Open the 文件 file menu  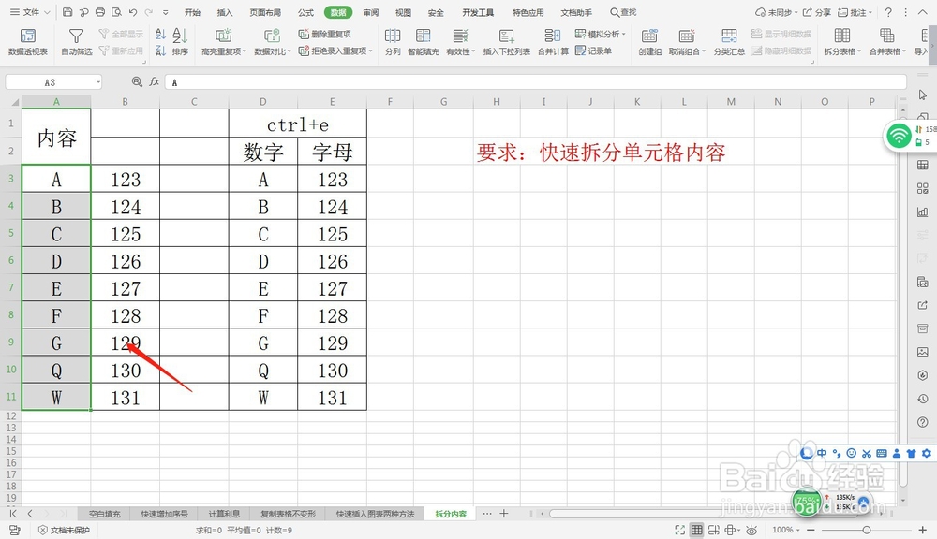[x=30, y=12]
